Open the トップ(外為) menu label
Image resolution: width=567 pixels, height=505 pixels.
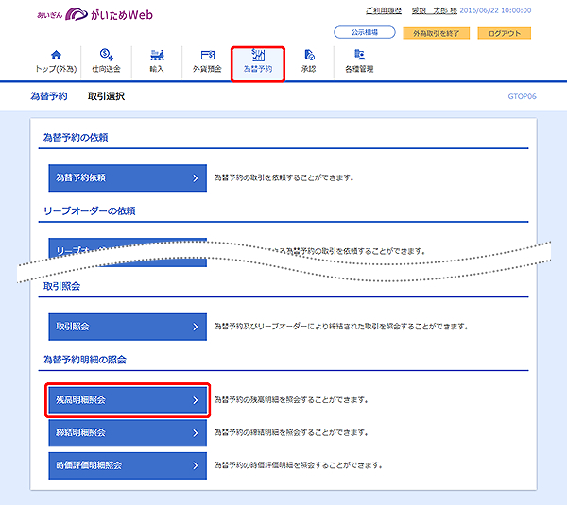(56, 69)
